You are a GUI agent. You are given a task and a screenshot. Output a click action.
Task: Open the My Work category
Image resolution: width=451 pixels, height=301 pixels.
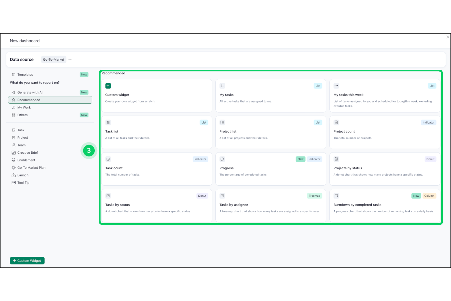click(x=50, y=108)
